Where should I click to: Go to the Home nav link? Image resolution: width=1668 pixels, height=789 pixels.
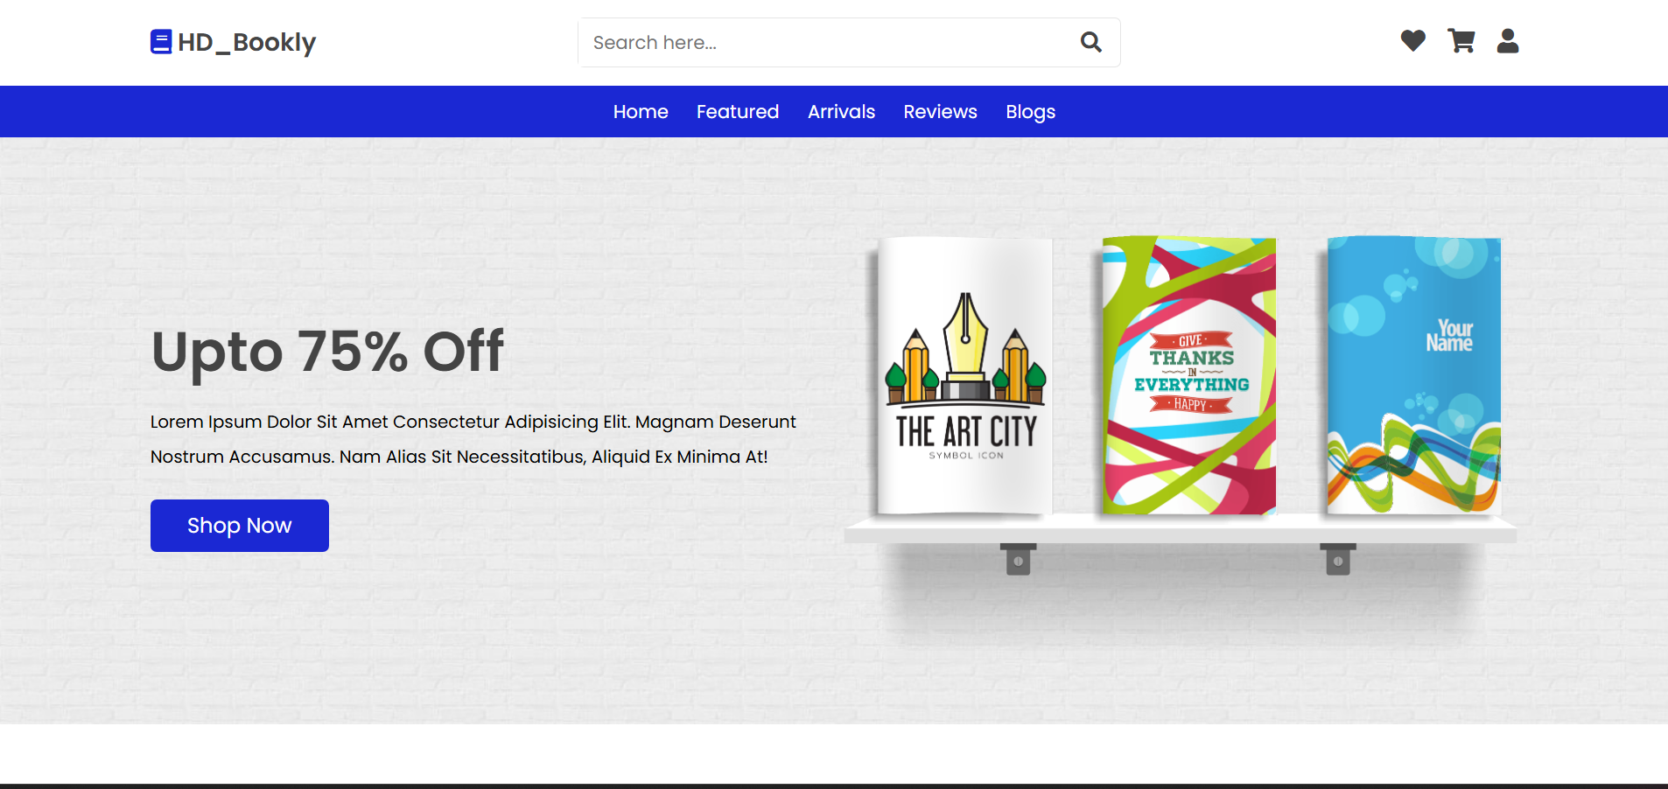pyautogui.click(x=640, y=112)
